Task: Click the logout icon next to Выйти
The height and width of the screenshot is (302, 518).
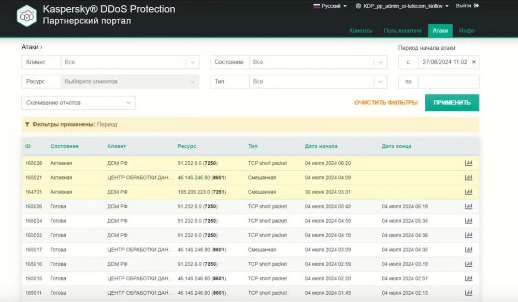Action: click(x=476, y=6)
